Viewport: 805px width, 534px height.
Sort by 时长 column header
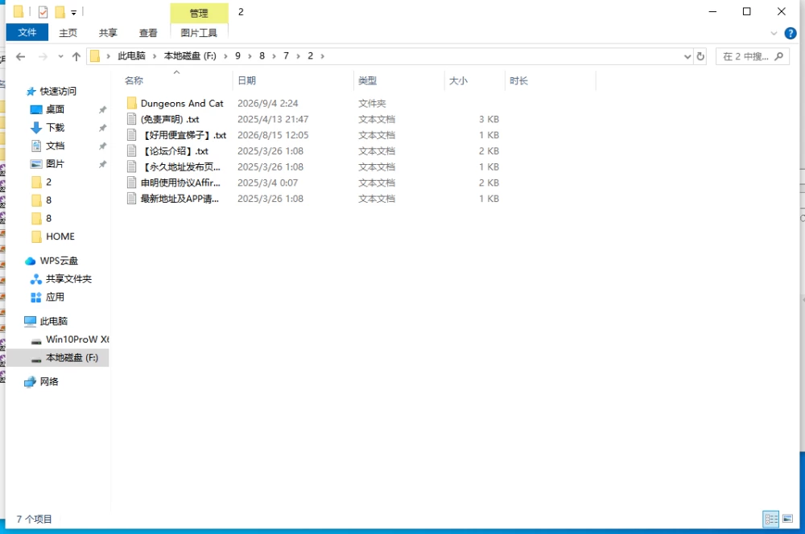point(519,80)
